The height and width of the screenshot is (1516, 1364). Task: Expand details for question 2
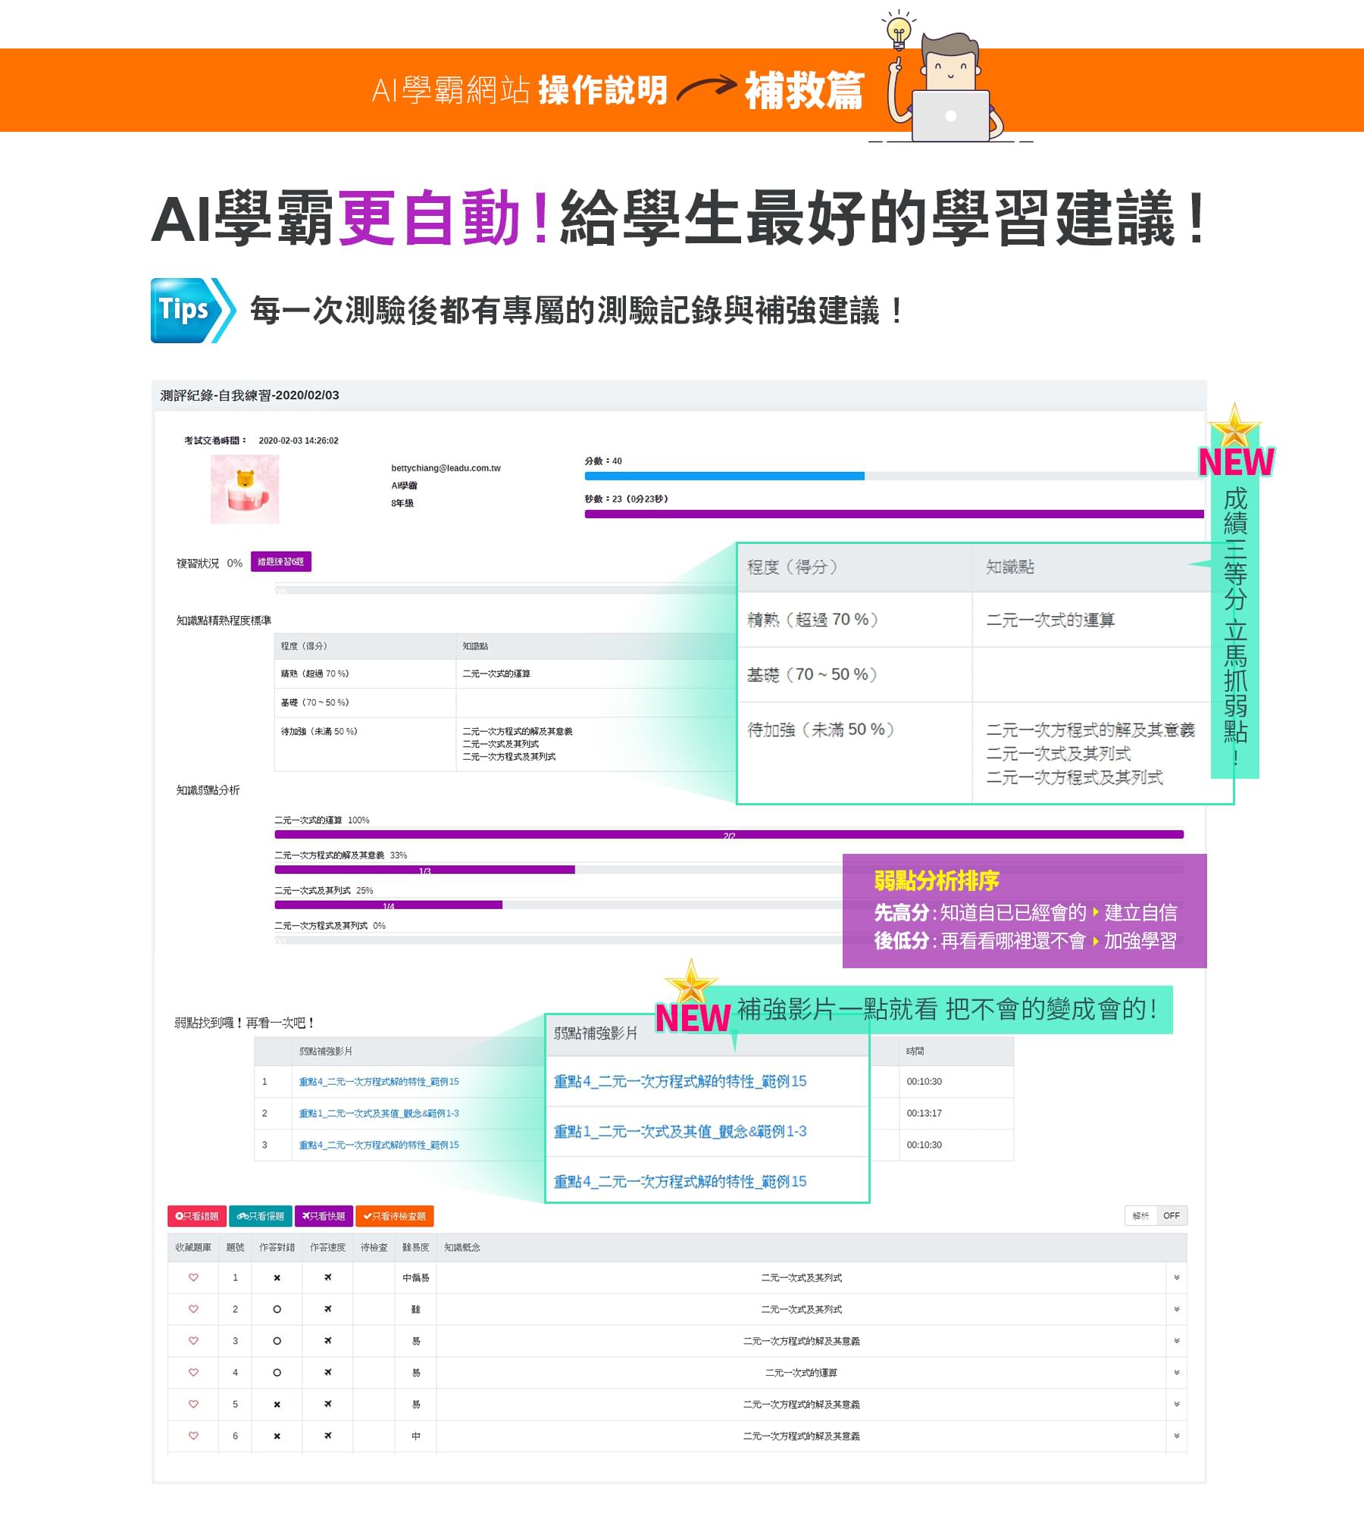click(x=1177, y=1310)
